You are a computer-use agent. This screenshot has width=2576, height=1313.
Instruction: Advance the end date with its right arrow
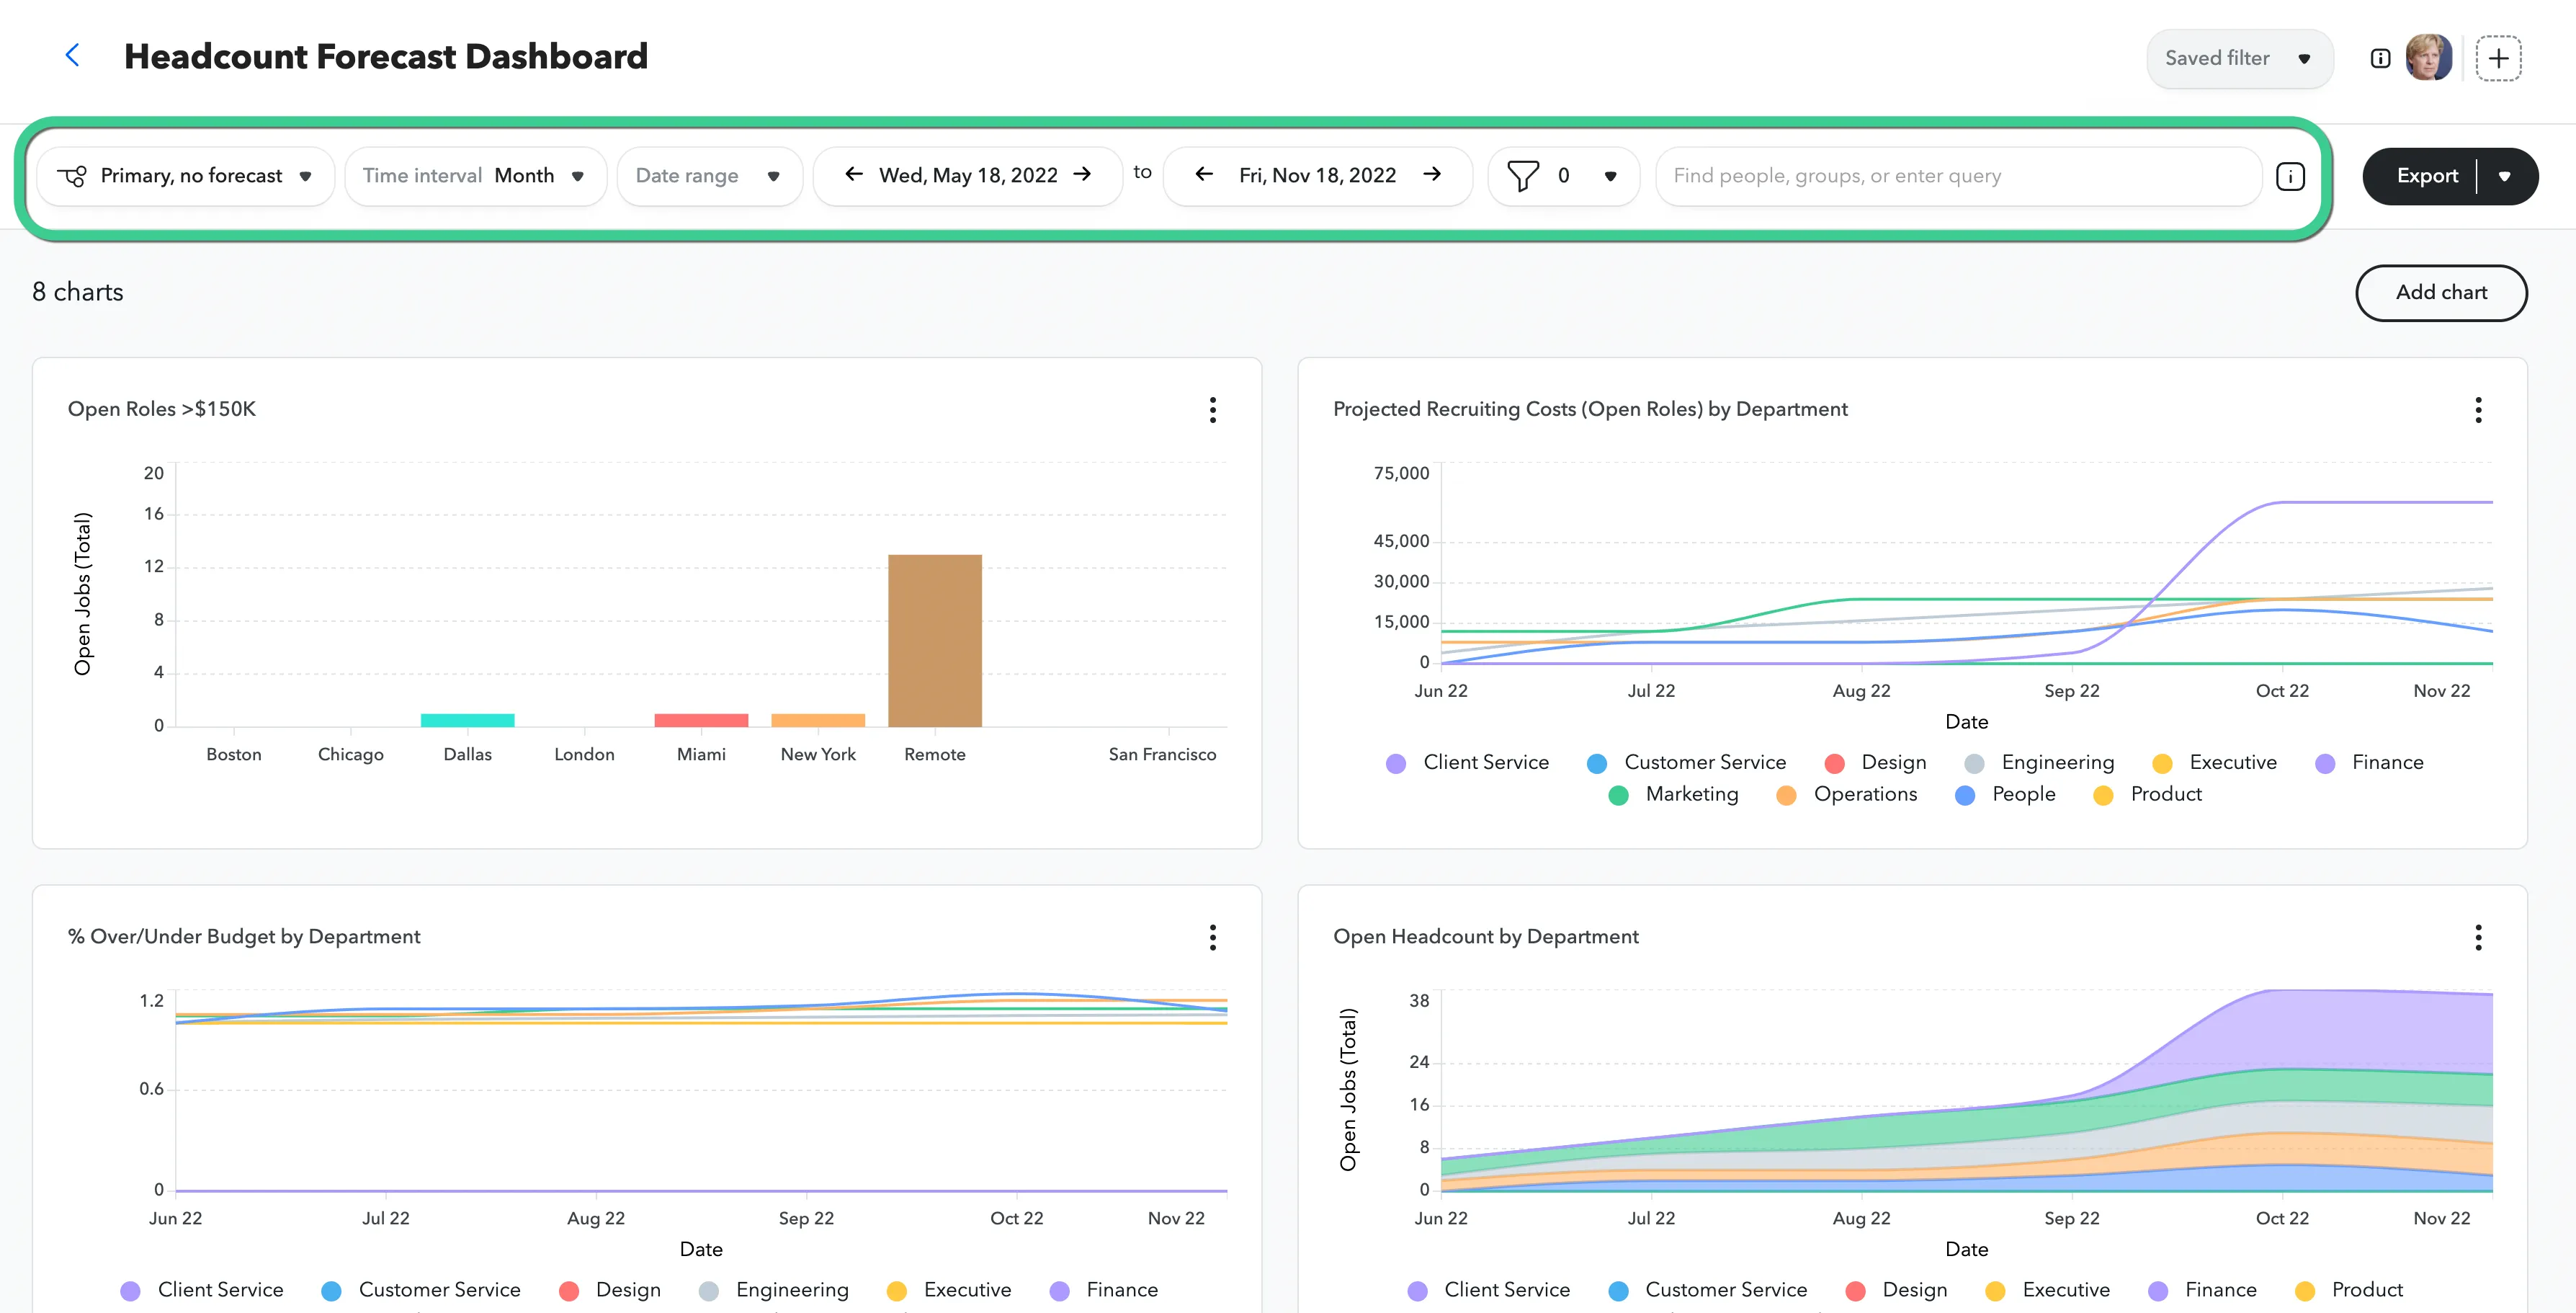[1432, 174]
